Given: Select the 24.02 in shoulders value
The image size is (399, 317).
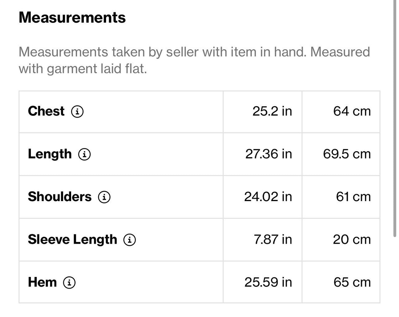Looking at the screenshot, I should tap(268, 197).
